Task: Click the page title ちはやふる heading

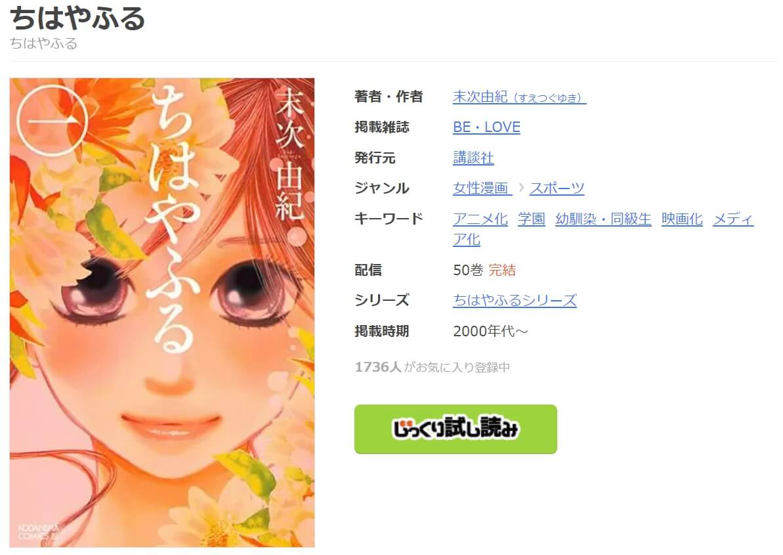Action: (x=77, y=18)
